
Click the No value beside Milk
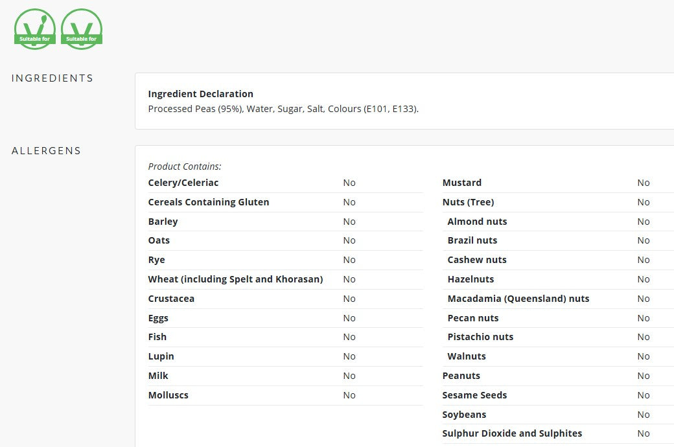pos(349,376)
